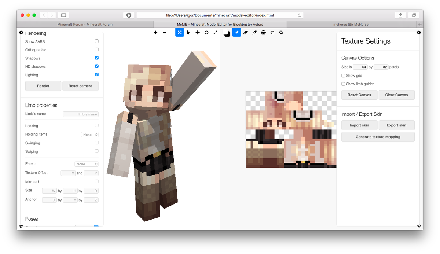Enable Show AABB checkbox
Screen dimensions: 440x254
tap(97, 41)
